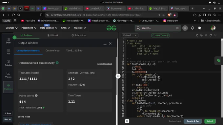Click the GeeksforGeeks logo

(x=111, y=28)
